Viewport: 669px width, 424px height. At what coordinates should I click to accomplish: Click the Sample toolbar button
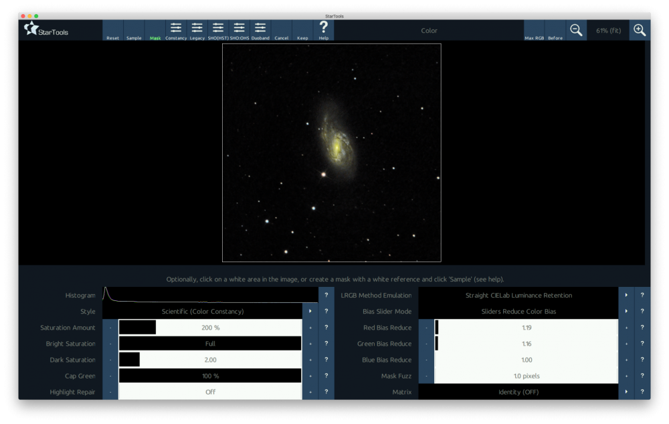coord(134,30)
